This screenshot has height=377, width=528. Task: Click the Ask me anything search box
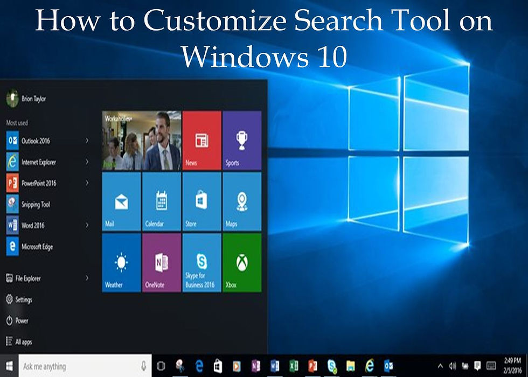point(85,366)
